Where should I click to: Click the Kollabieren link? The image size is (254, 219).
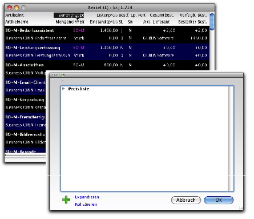click(x=86, y=204)
